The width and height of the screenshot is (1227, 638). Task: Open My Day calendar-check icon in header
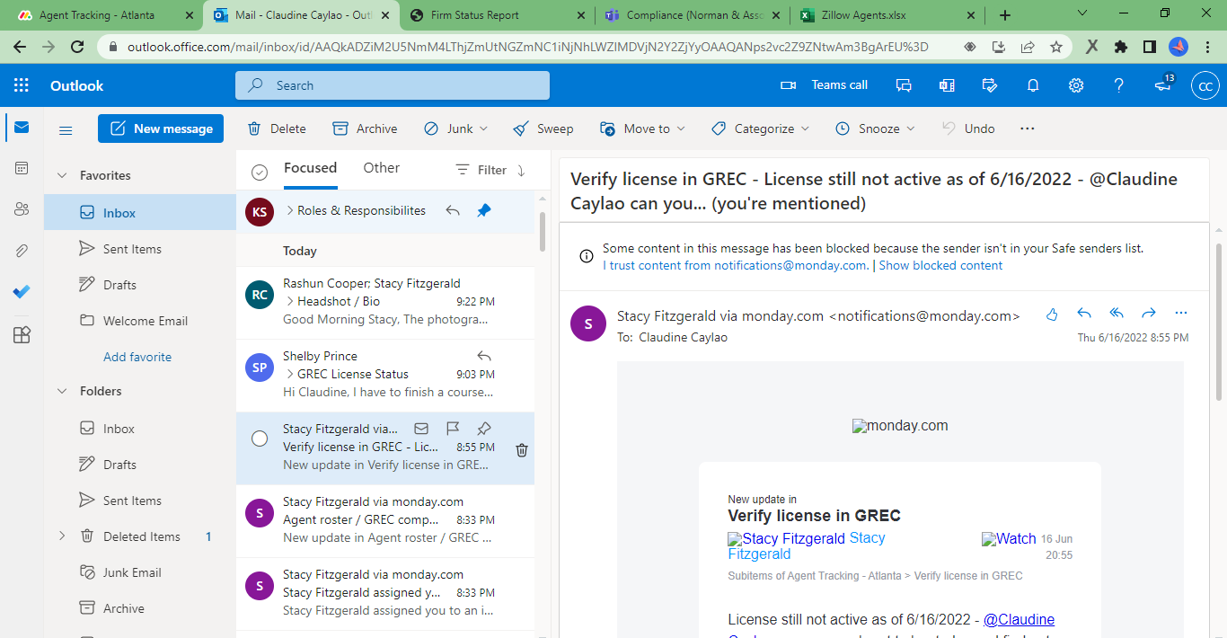(x=990, y=85)
